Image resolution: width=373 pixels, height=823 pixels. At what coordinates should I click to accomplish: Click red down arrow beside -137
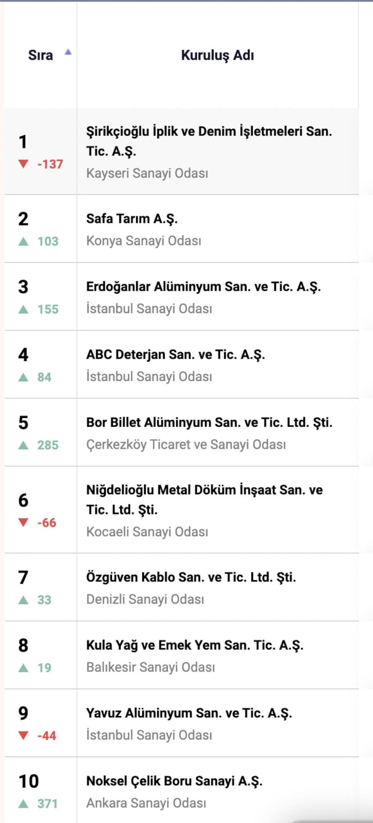point(23,164)
